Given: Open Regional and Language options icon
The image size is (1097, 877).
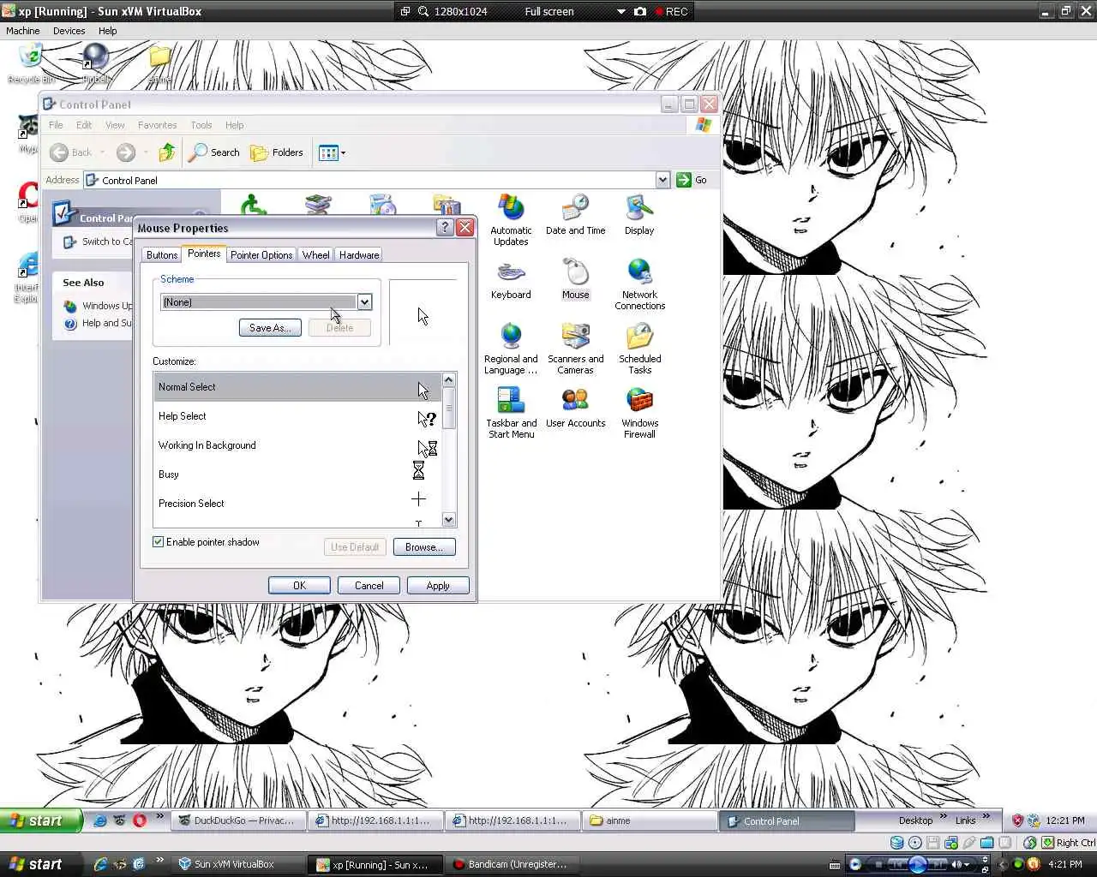Looking at the screenshot, I should 511,349.
